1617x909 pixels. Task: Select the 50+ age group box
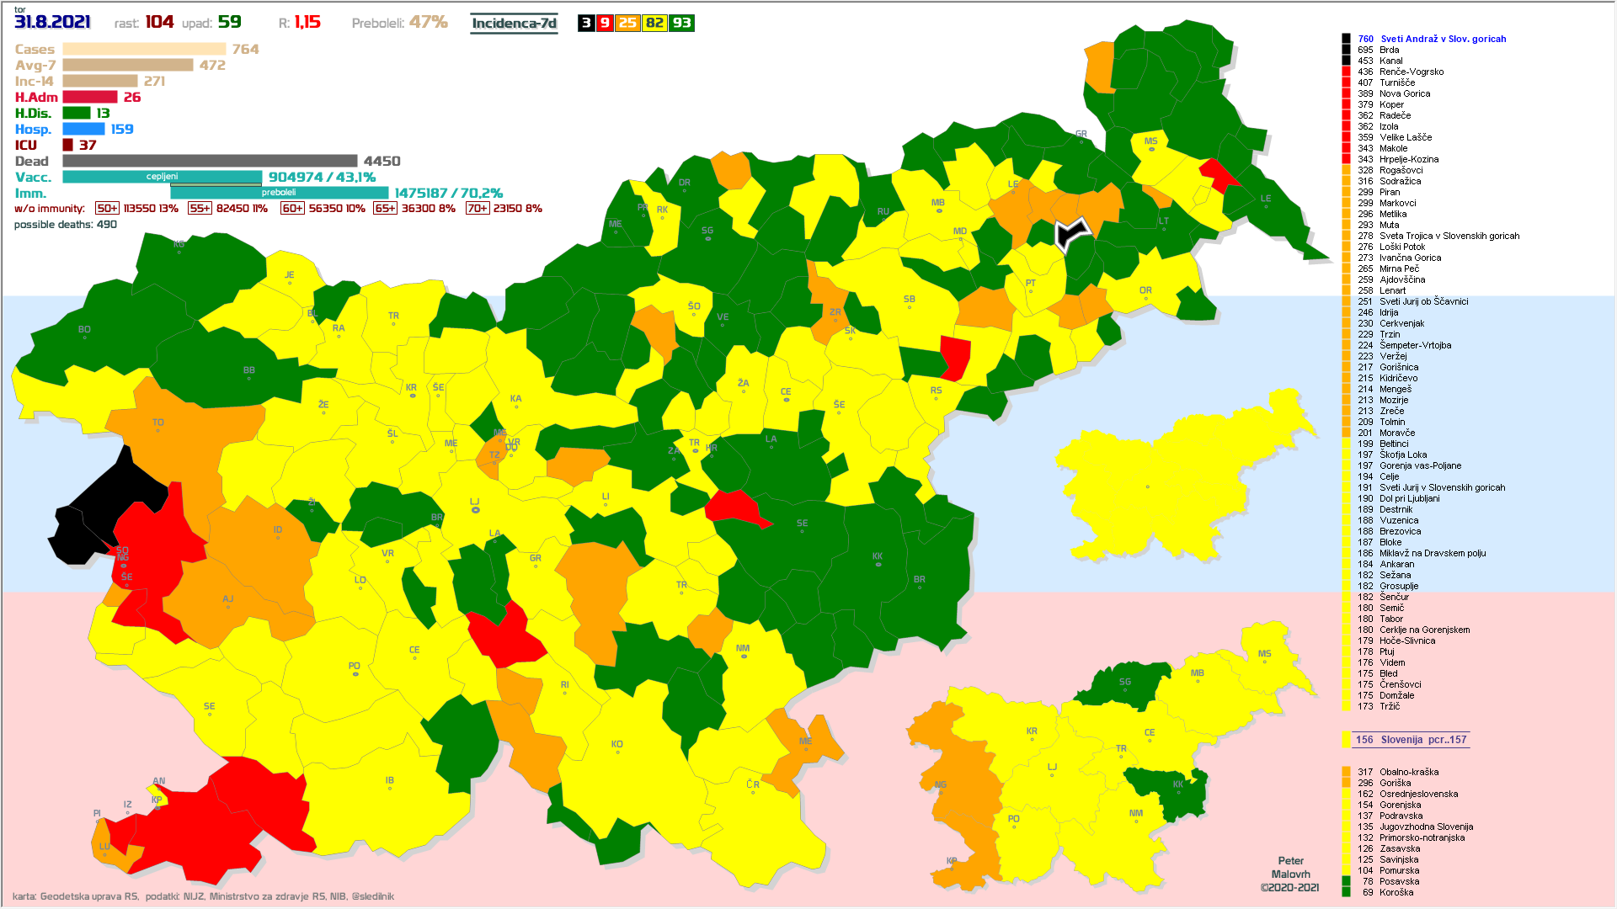tap(107, 208)
